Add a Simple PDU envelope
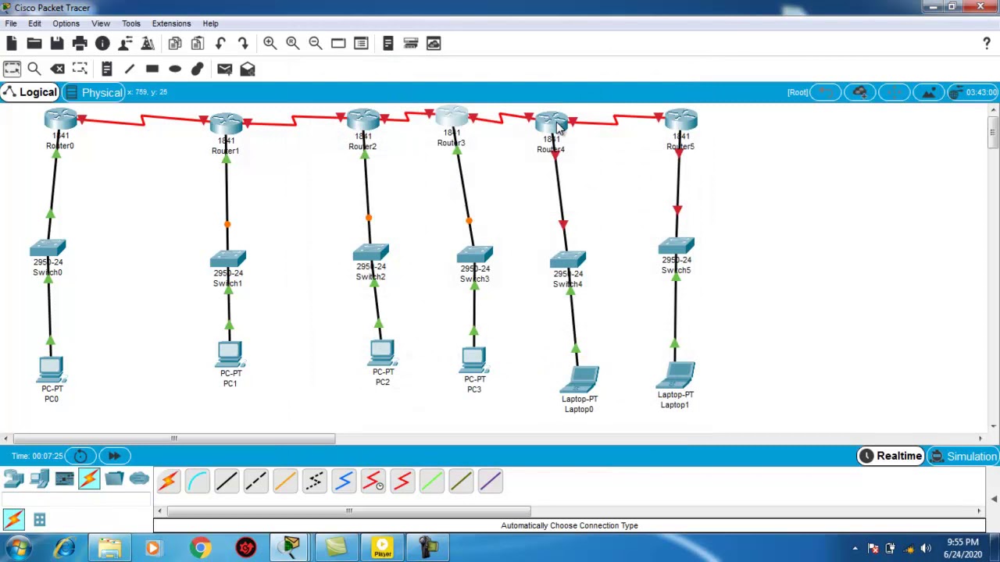This screenshot has height=562, width=1000. click(x=225, y=69)
